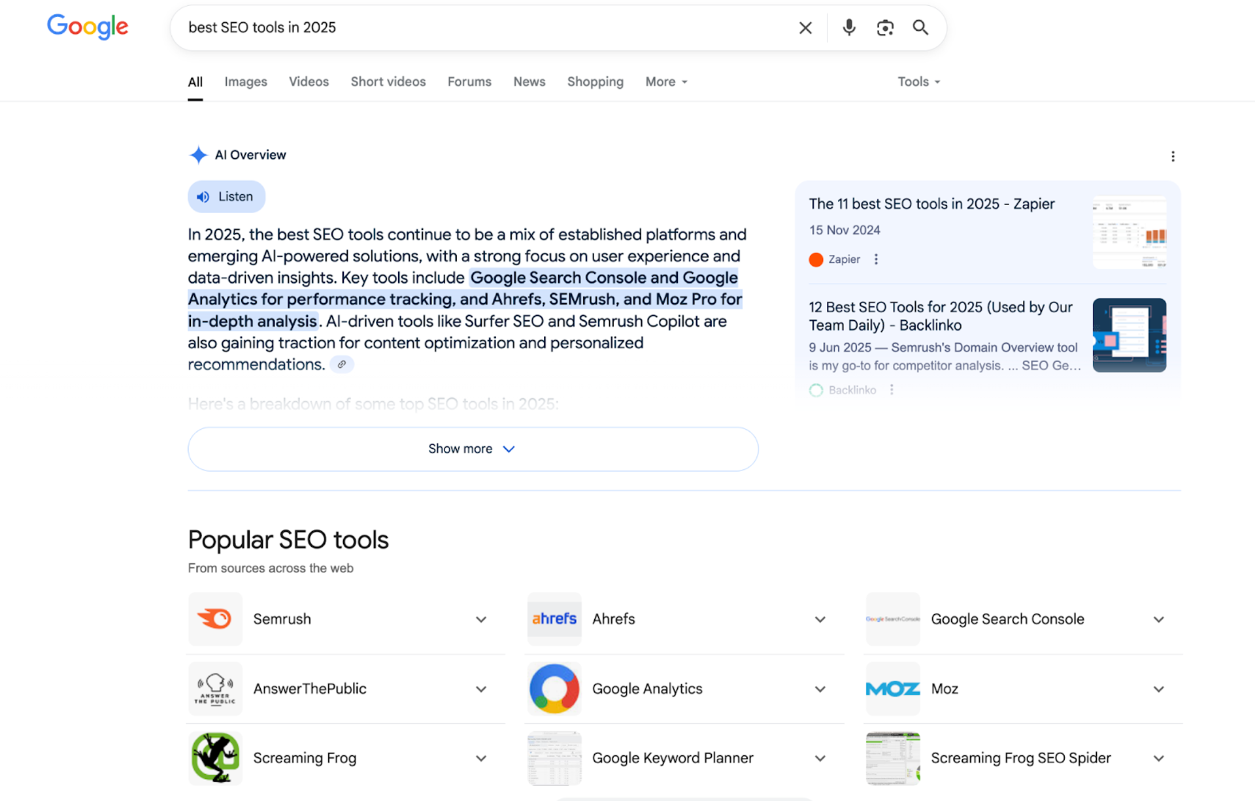This screenshot has width=1255, height=801.
Task: Switch to the Forums tab
Action: pyautogui.click(x=469, y=82)
